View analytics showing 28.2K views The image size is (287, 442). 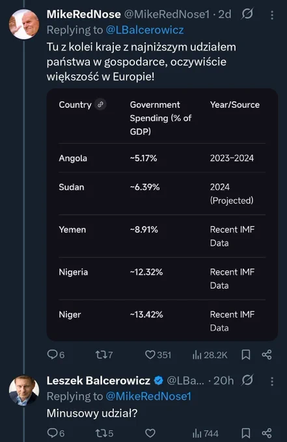[210, 355]
